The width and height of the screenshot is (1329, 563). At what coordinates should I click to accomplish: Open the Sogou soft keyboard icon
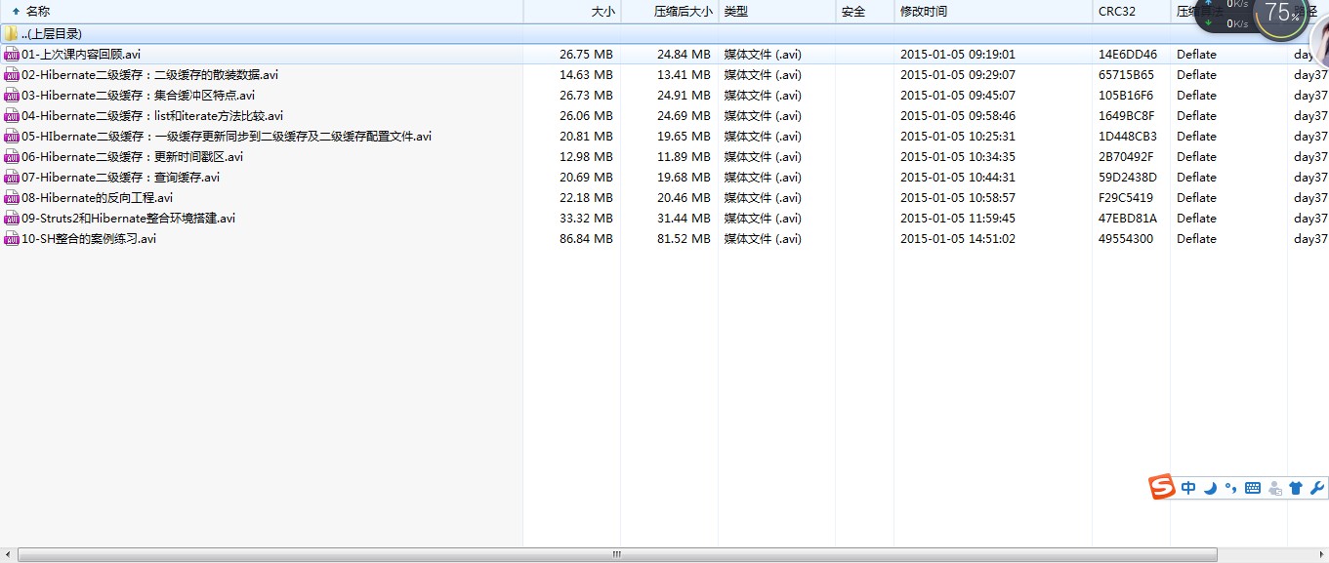click(1253, 488)
